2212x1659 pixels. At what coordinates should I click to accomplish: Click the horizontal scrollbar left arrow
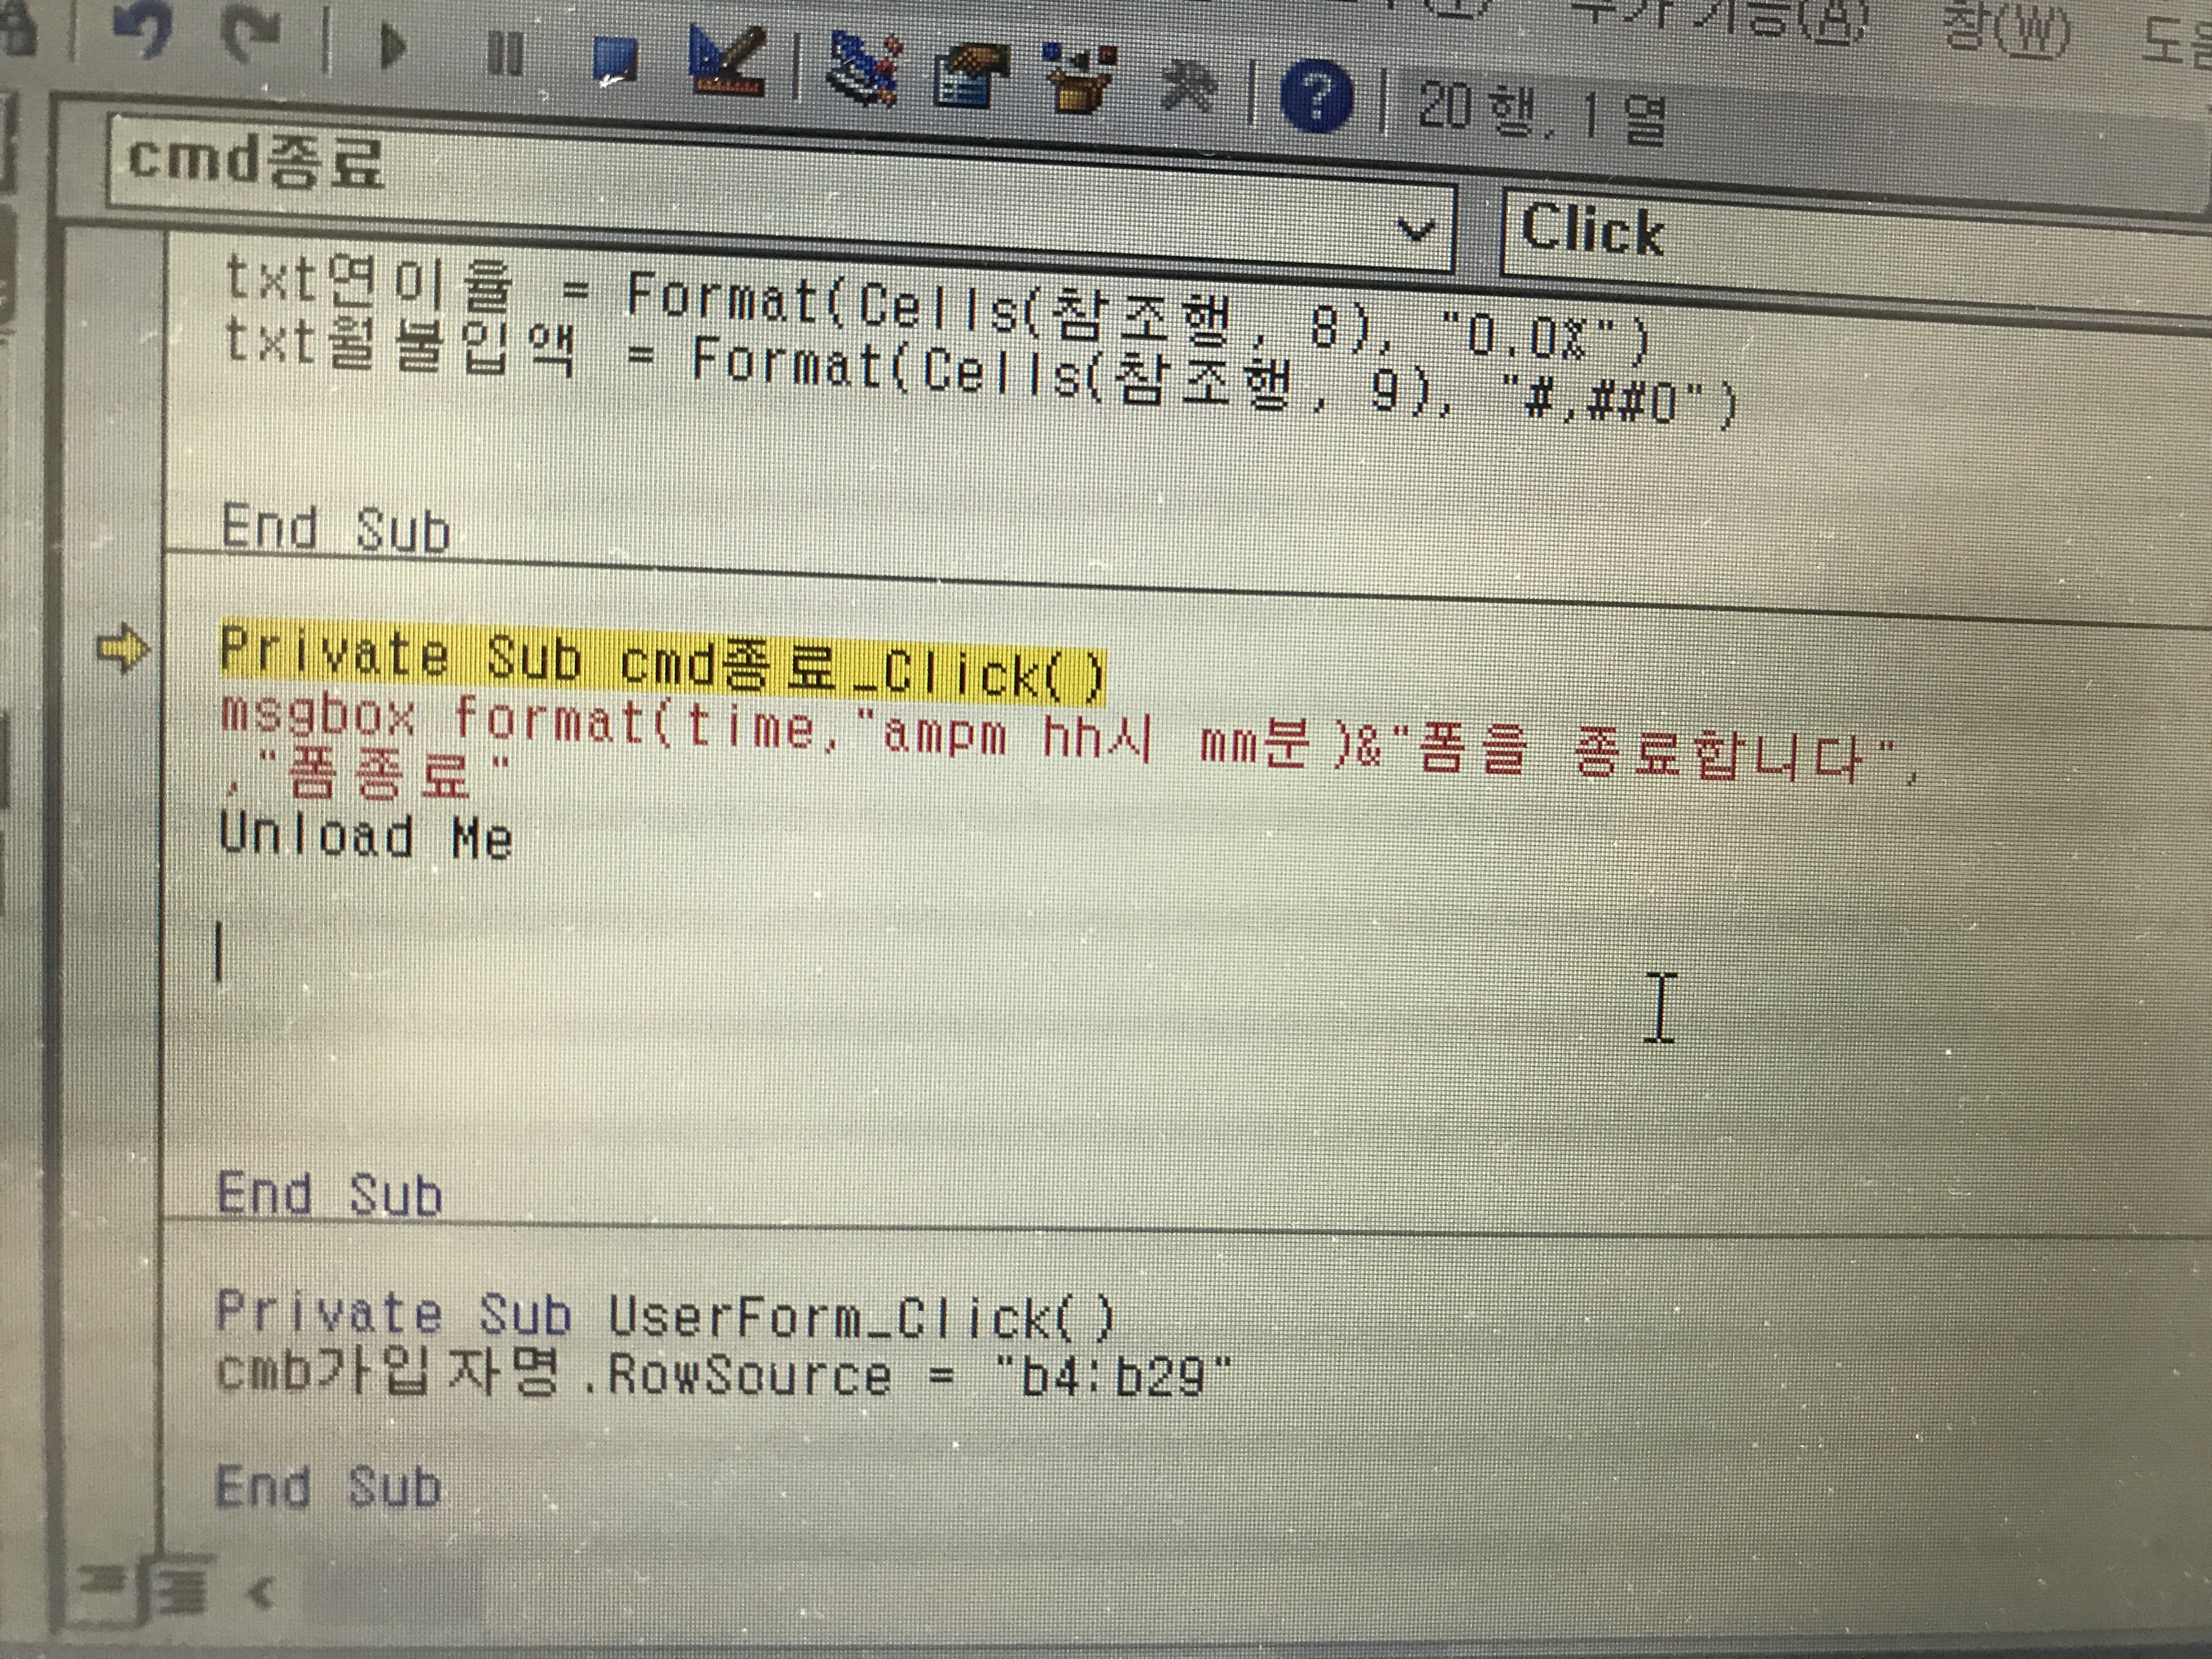click(262, 1592)
